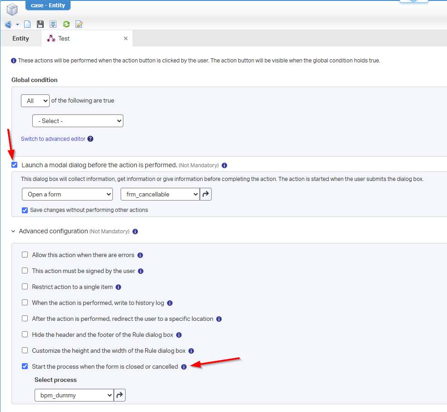Click info icon next to signed by user
Image resolution: width=447 pixels, height=412 pixels.
(141, 271)
